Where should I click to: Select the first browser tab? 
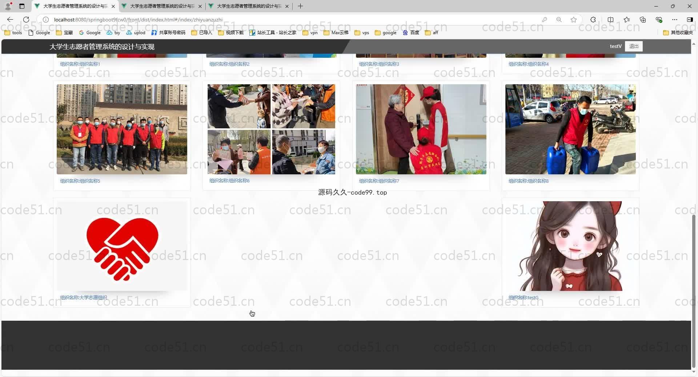(x=75, y=6)
